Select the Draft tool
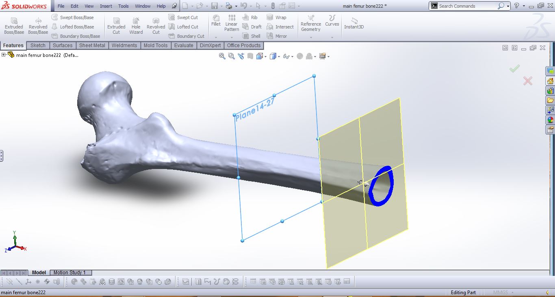Viewport: 555px width, 297px height. point(252,27)
